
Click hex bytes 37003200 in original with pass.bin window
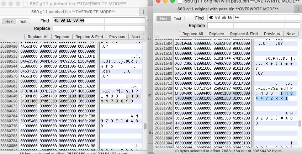(203, 98)
